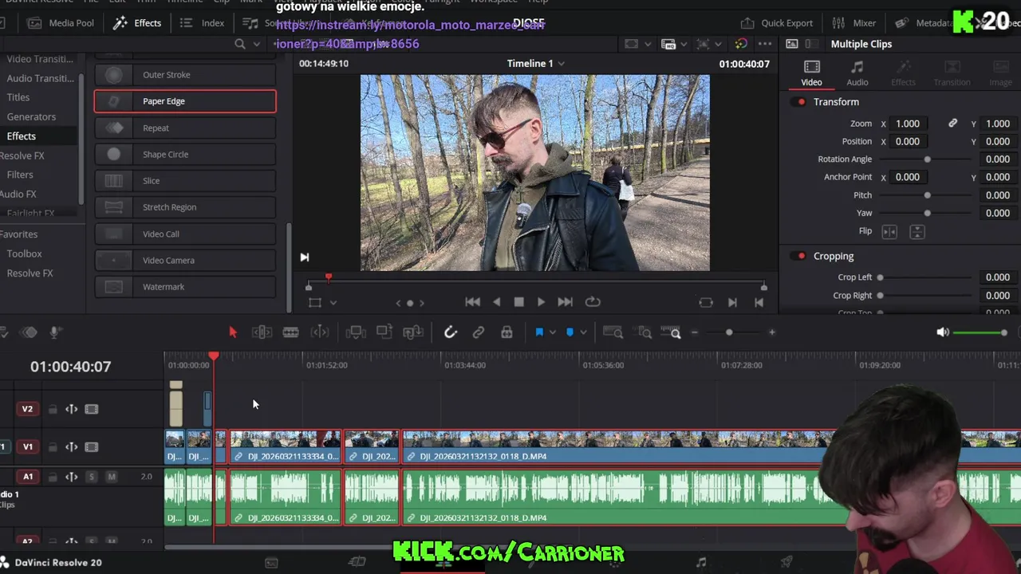Adjust the Rotation Angle slider
Viewport: 1021px width, 574px height.
[927, 159]
